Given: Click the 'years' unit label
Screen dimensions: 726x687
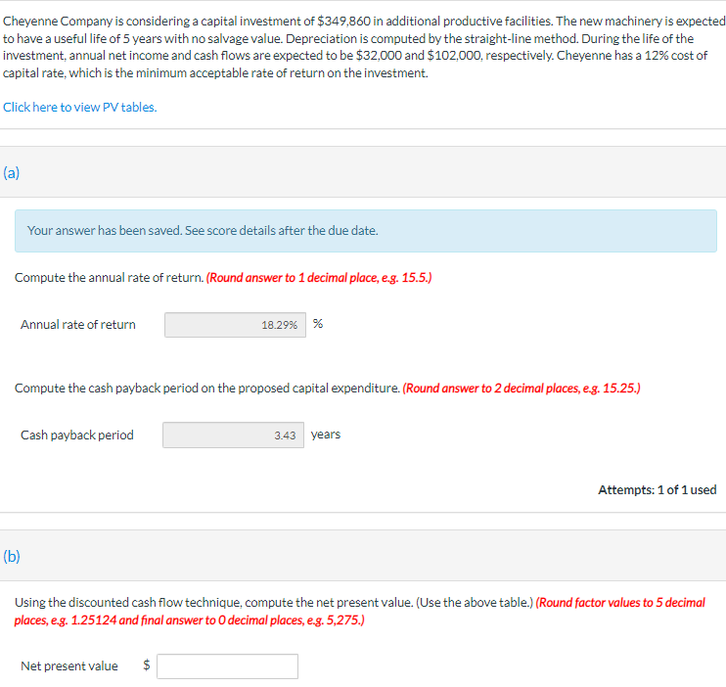Looking at the screenshot, I should 326,435.
